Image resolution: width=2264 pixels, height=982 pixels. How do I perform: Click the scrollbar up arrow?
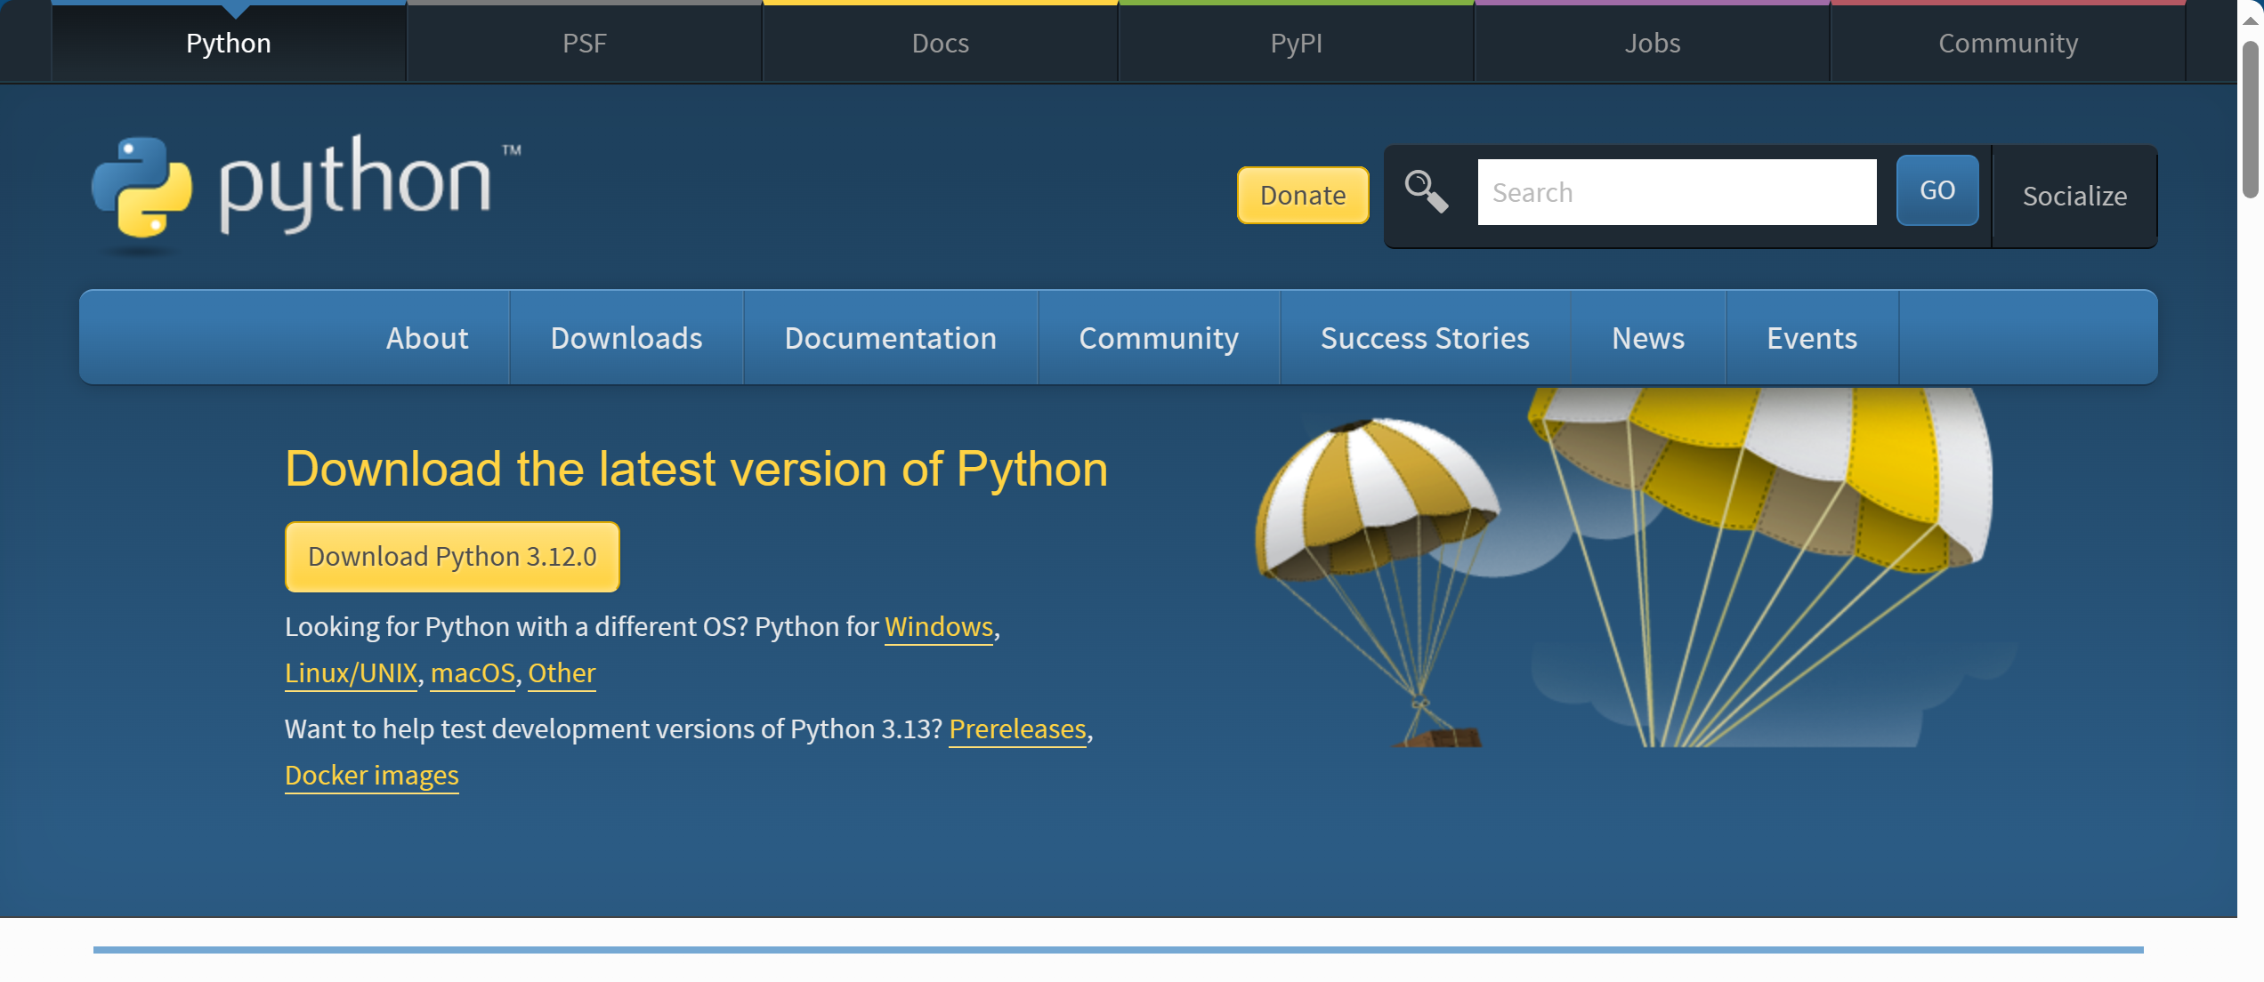pyautogui.click(x=2250, y=20)
